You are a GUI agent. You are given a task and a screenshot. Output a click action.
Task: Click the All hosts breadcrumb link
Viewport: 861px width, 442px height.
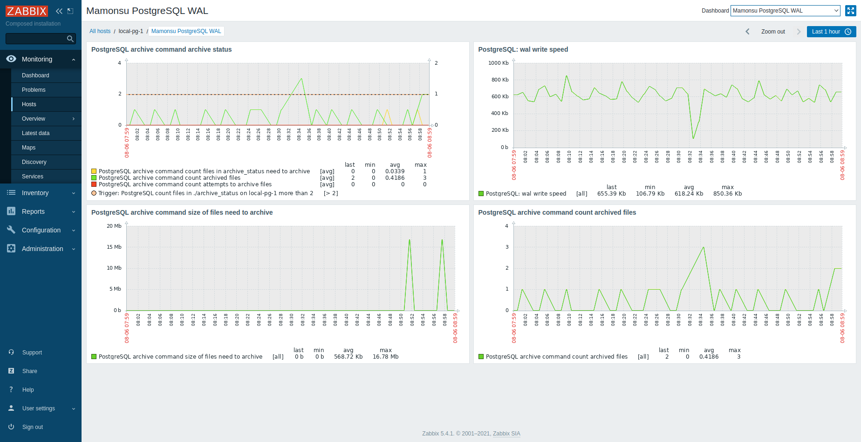(x=100, y=31)
